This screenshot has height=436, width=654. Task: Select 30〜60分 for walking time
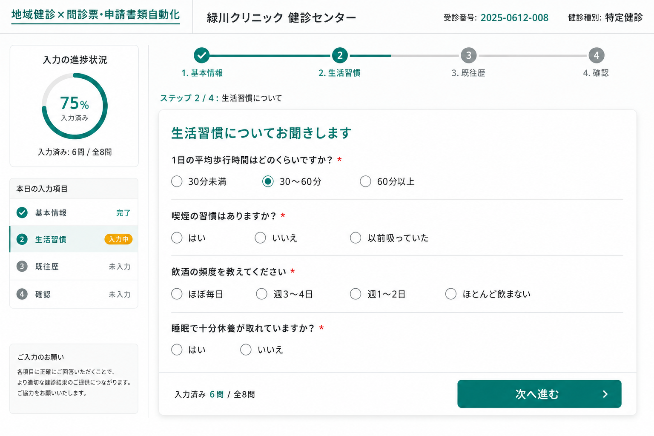click(x=268, y=181)
